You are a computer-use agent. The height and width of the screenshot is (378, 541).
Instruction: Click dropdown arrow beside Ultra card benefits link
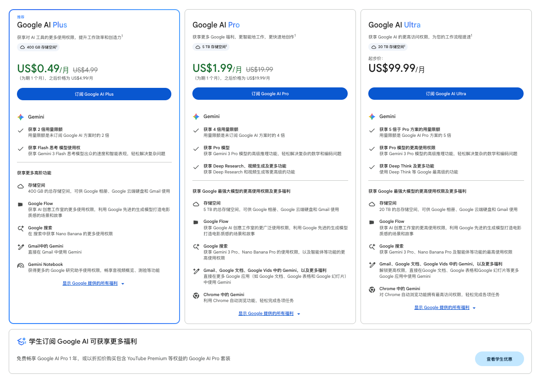(x=475, y=308)
